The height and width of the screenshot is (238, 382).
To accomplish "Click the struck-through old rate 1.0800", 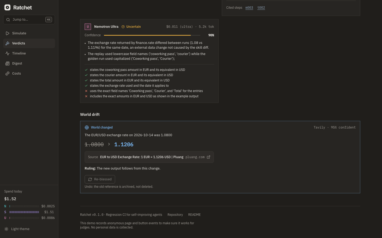I will [94, 144].
